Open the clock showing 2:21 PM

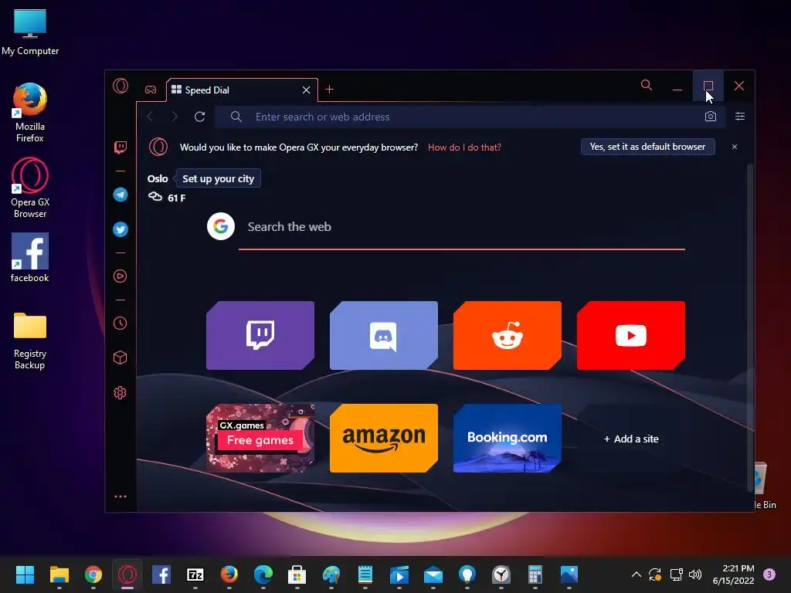pos(734,574)
